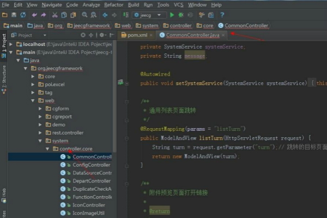This screenshot has height=218, width=327.
Task: Open the Refactor menu
Action: pos(113,4)
